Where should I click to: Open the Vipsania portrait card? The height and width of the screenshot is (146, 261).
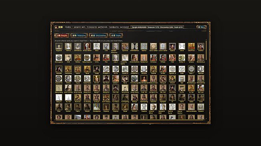pyautogui.click(x=201, y=107)
